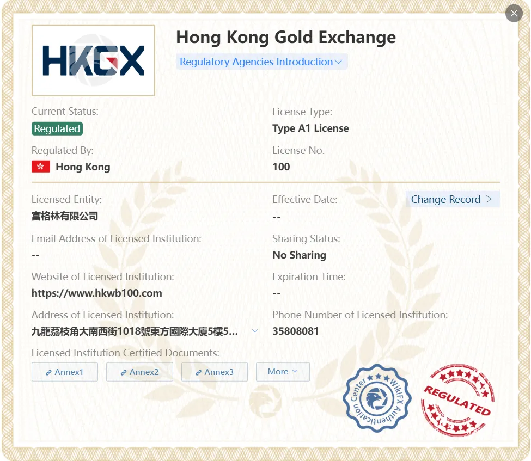The image size is (531, 461).
Task: Expand the full licensed institution address
Action: pos(255,331)
